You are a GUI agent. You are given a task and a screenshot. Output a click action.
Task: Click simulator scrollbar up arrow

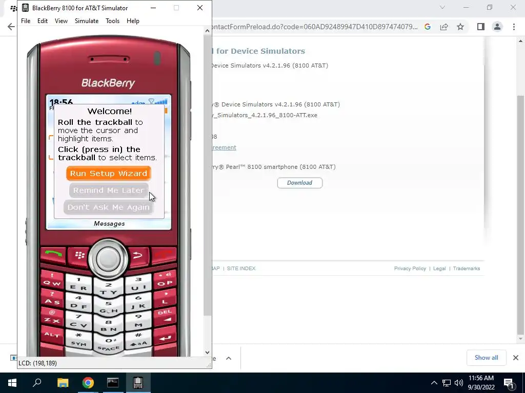tap(207, 31)
